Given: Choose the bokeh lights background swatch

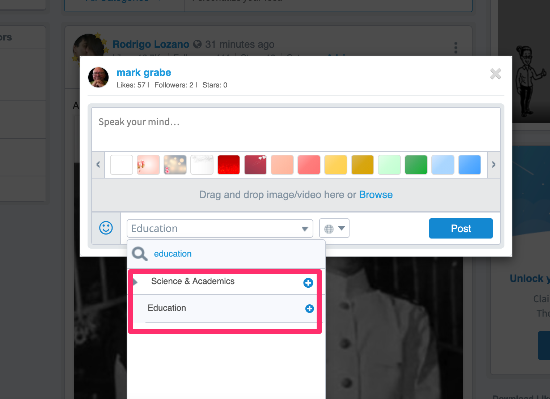Looking at the screenshot, I should coord(175,165).
